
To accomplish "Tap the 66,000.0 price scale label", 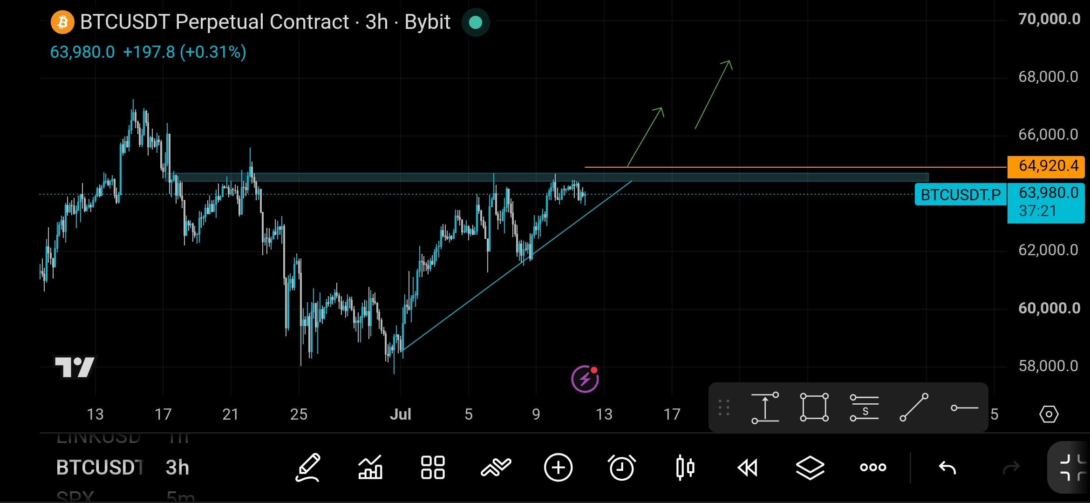I will pyautogui.click(x=1049, y=135).
